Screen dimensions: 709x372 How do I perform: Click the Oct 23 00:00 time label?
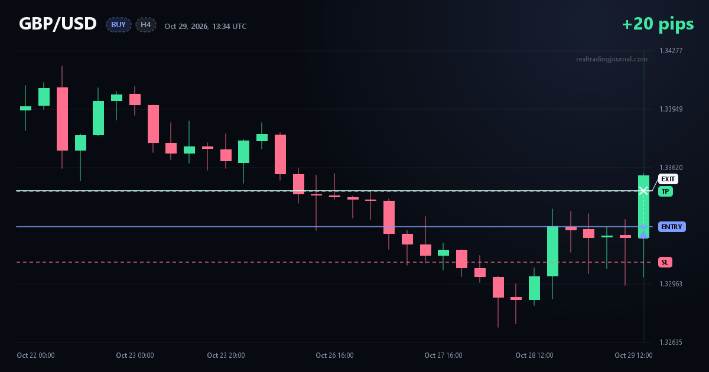[135, 355]
